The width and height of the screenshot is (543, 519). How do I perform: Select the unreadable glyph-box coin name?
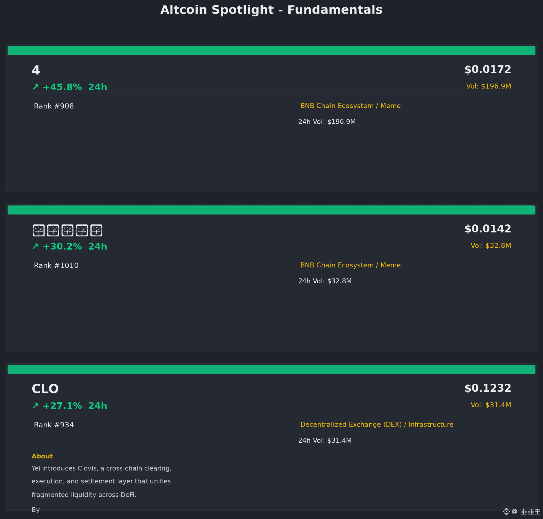point(68,230)
